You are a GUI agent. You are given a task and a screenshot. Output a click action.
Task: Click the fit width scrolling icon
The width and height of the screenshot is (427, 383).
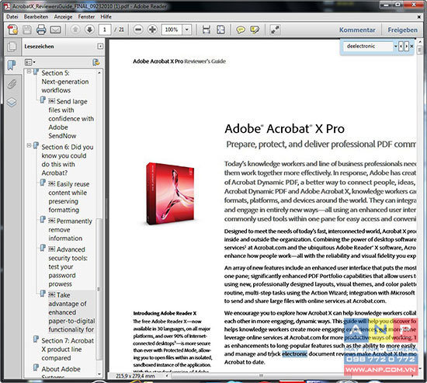207,30
